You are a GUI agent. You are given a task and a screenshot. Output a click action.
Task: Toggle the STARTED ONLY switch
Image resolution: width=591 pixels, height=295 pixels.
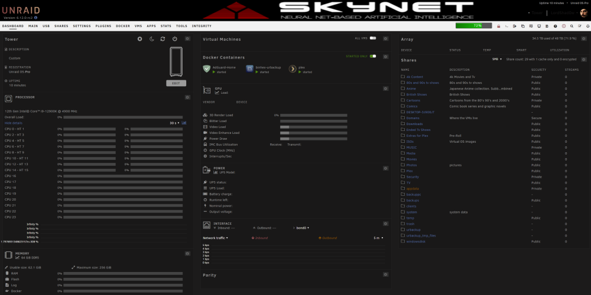point(373,56)
